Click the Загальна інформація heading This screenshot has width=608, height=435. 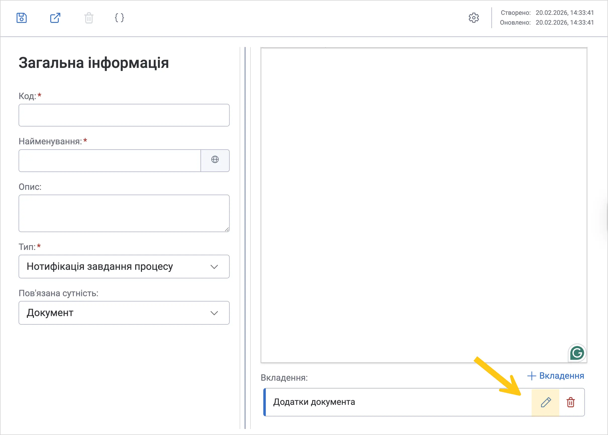[94, 63]
